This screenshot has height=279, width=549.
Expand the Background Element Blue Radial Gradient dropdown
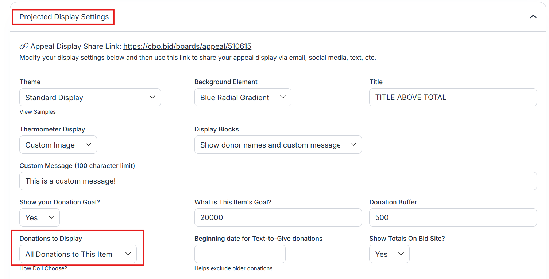(243, 98)
